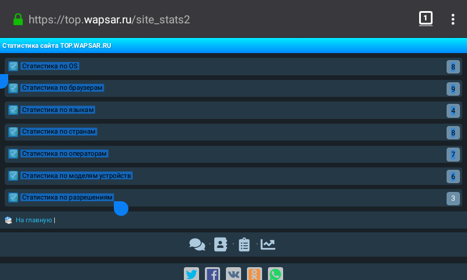The image size is (467, 280).
Task: Share page via Facebook icon
Action: pyautogui.click(x=212, y=274)
